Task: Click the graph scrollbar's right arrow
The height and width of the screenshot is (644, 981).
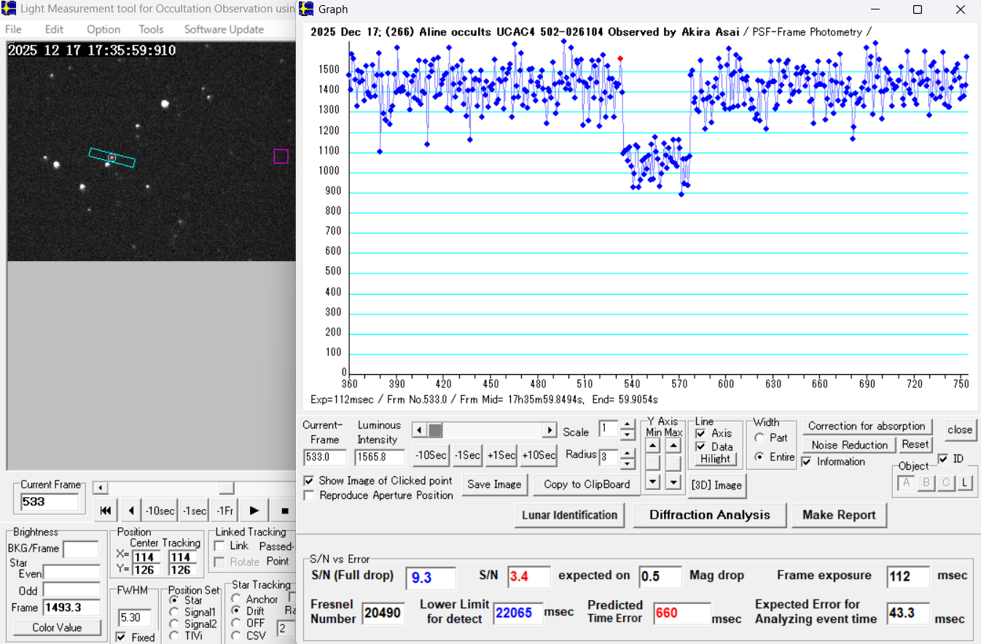Action: pos(550,430)
